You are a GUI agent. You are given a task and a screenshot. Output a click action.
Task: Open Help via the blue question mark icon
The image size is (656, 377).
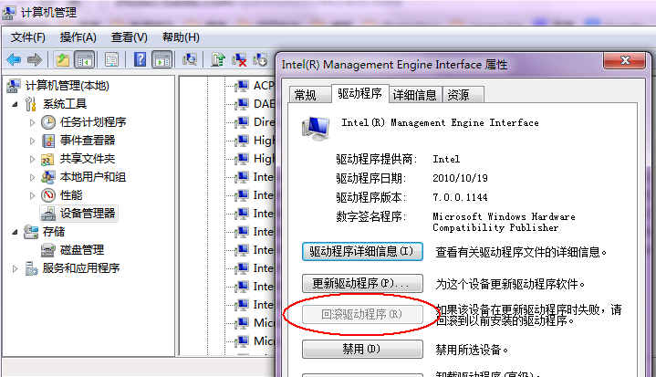tap(141, 59)
